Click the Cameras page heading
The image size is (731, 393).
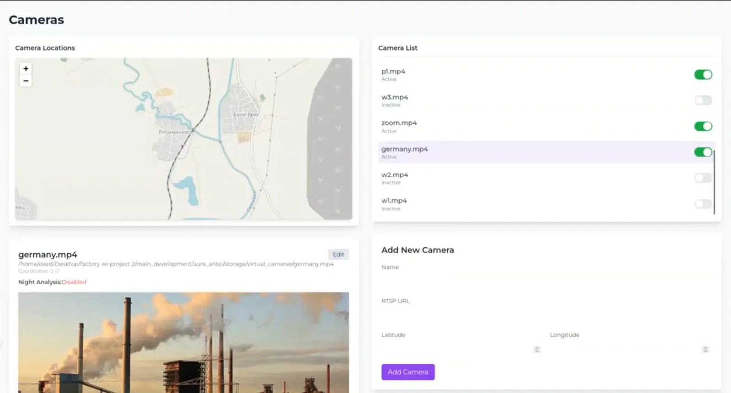click(37, 20)
